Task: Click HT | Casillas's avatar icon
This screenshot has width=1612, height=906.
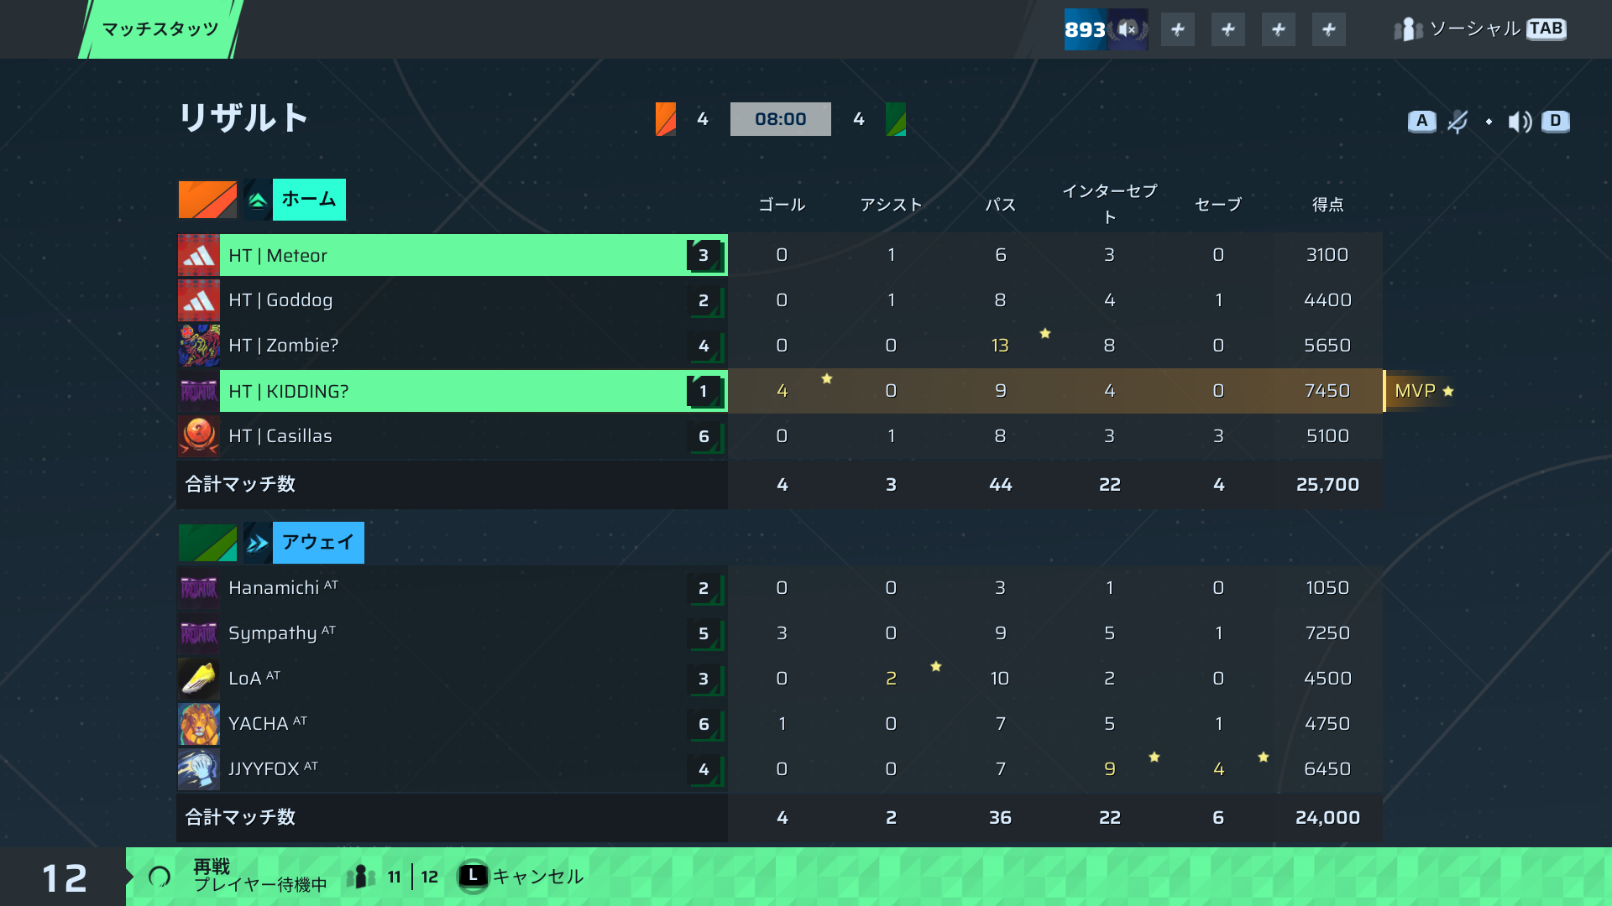Action: pos(199,436)
